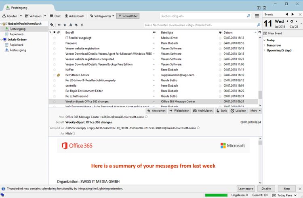Click New Event in the Events pane

tap(275, 33)
